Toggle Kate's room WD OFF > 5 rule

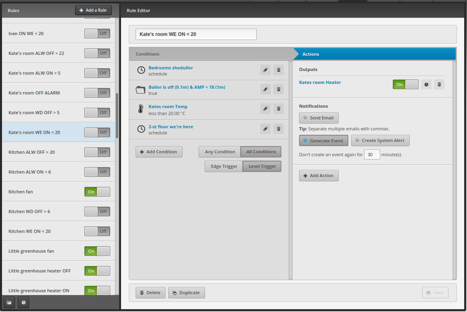point(97,113)
